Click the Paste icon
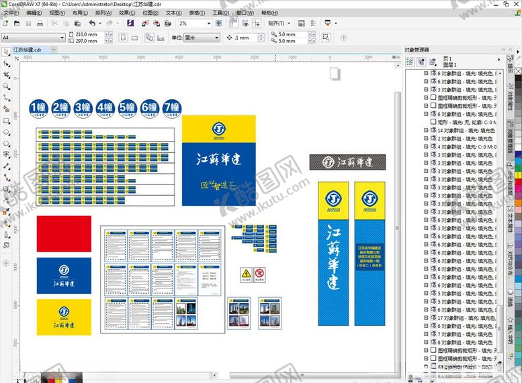The height and width of the screenshot is (383, 522). coord(77,23)
